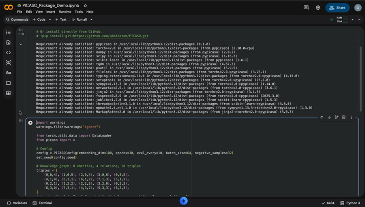Open more cell actions menu
The image size is (365, 207).
coord(351,117)
